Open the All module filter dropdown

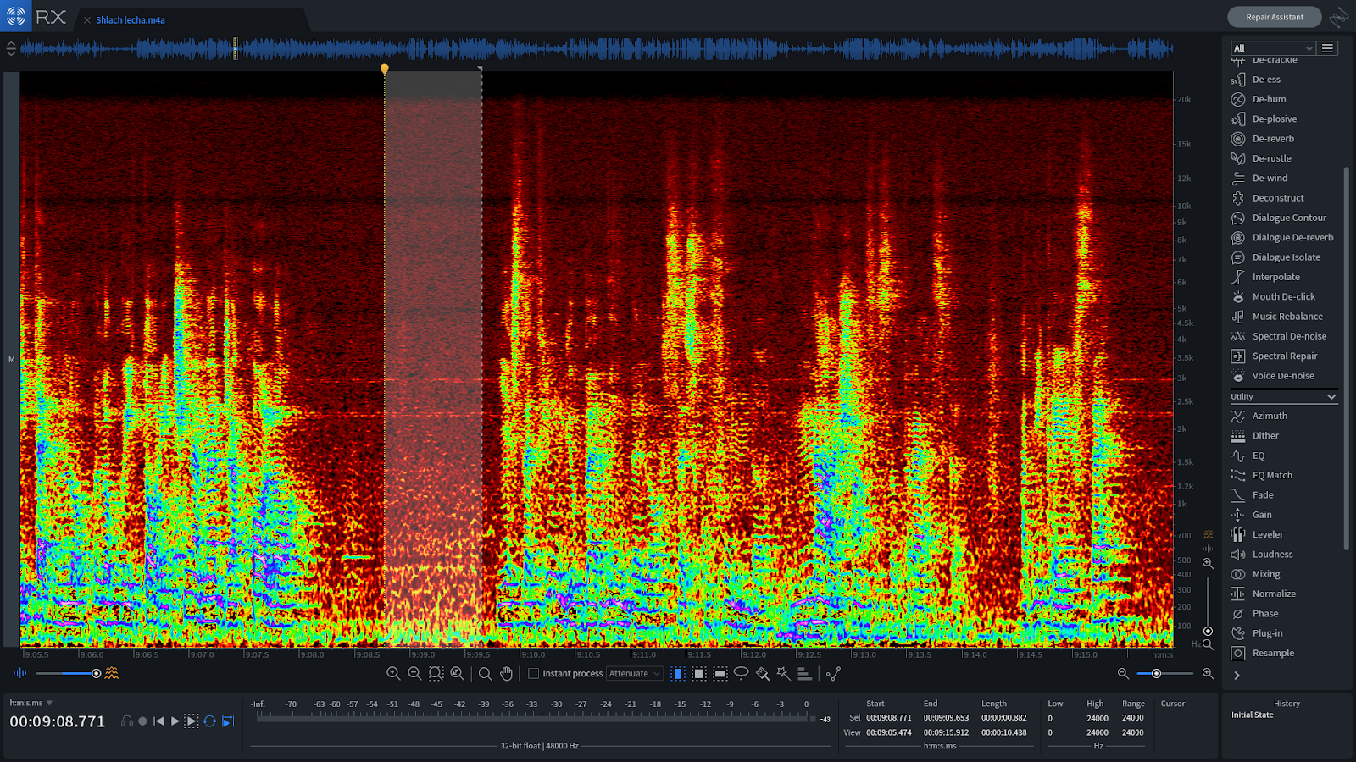tap(1272, 48)
